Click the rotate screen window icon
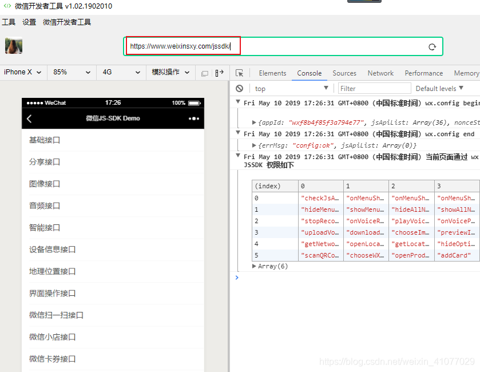The width and height of the screenshot is (480, 372). 205,73
